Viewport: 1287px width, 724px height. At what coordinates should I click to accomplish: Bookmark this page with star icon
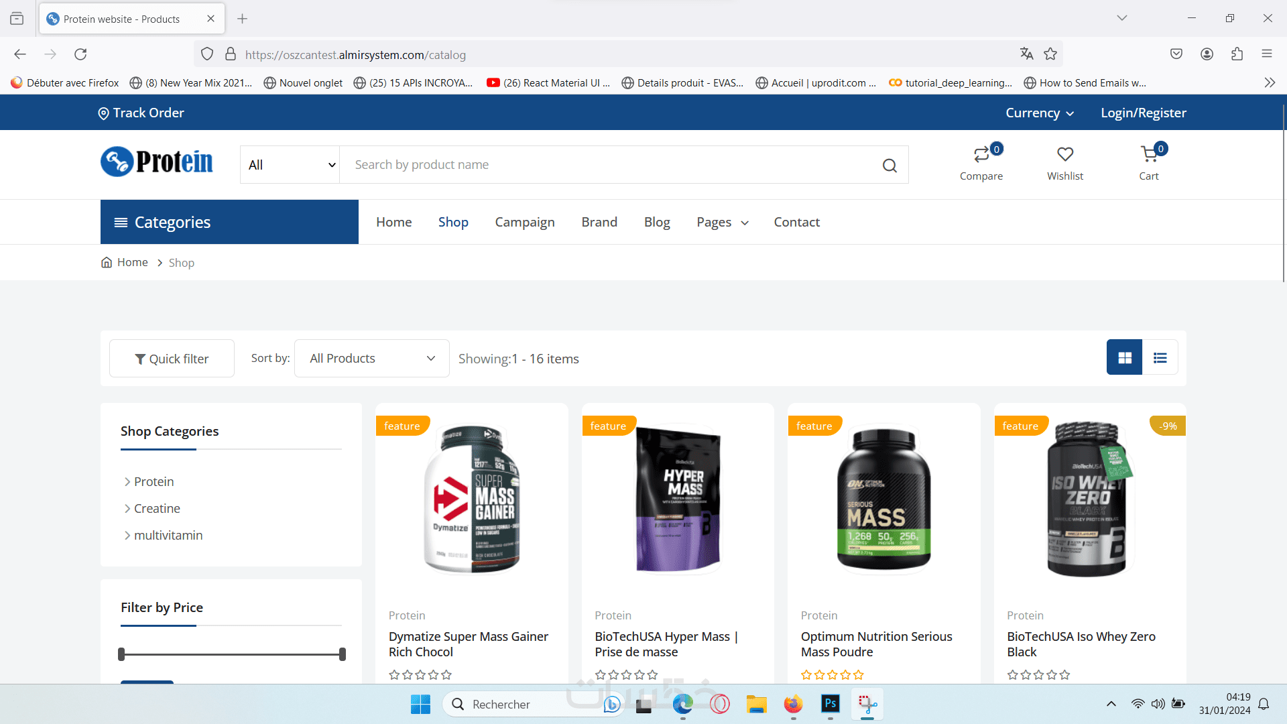(x=1050, y=54)
